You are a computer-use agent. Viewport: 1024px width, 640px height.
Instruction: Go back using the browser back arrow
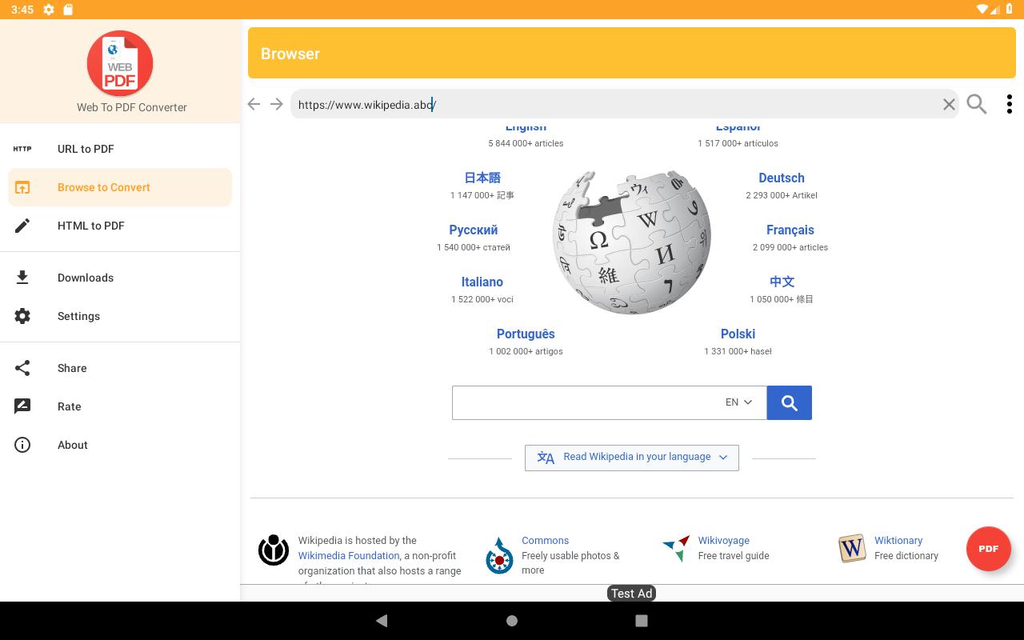tap(254, 104)
